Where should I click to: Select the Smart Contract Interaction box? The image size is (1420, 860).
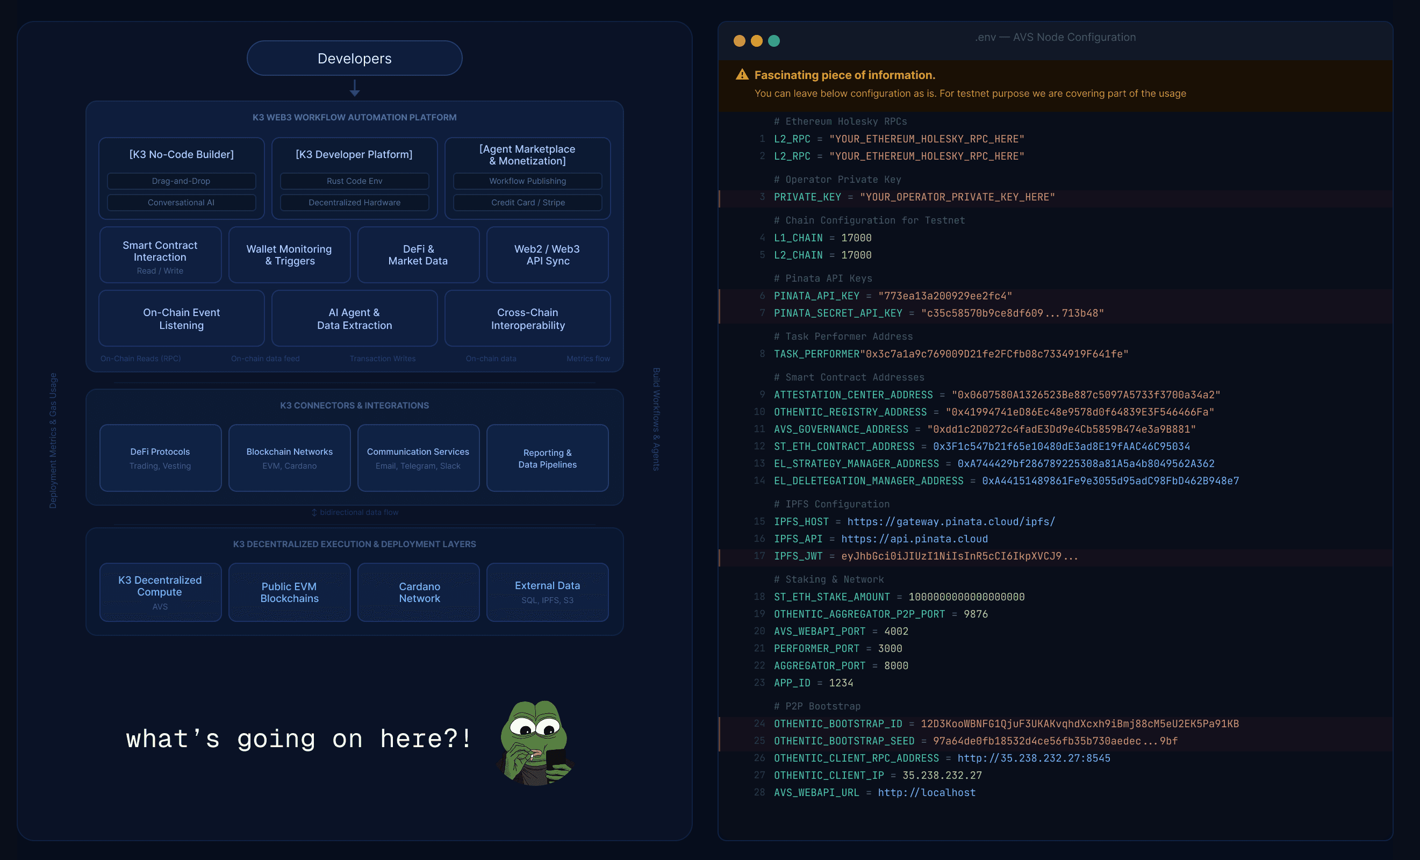[x=160, y=255]
